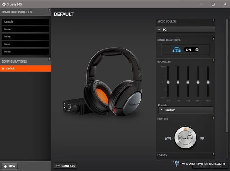Click the plus icon on NEW button
The height and width of the screenshot is (171, 230).
point(5,166)
